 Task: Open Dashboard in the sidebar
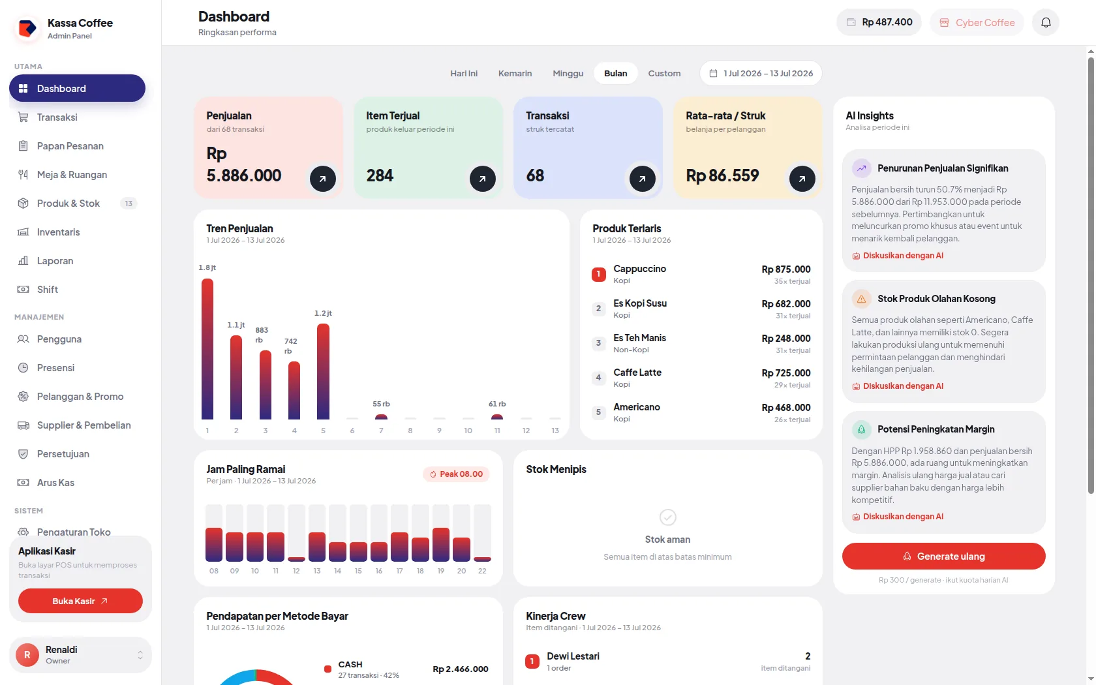pos(77,88)
